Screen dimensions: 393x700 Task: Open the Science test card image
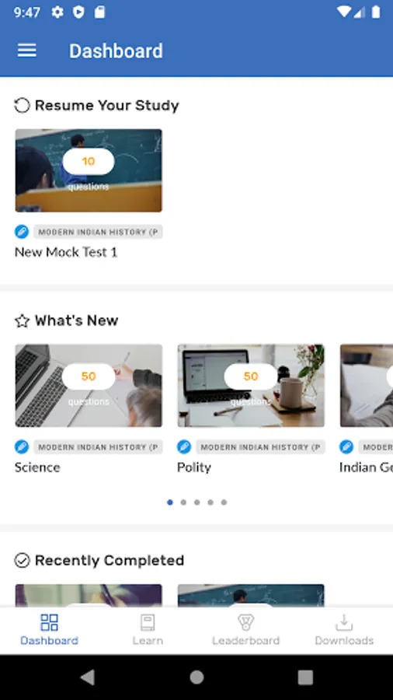(89, 386)
